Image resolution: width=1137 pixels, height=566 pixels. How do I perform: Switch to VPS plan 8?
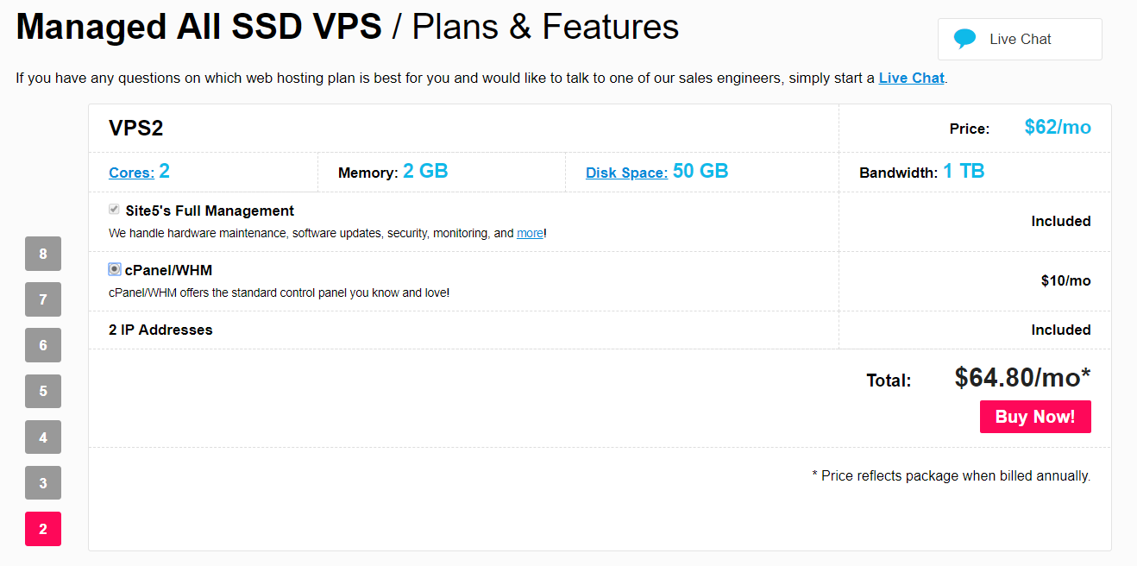(42, 254)
